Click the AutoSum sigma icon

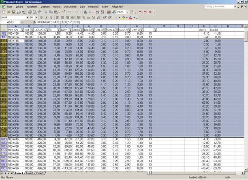pyautogui.click(x=91, y=12)
